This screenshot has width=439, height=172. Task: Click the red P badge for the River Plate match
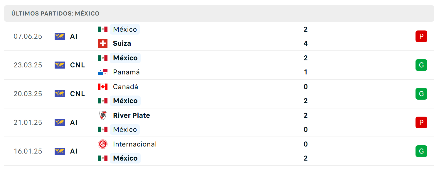point(421,122)
